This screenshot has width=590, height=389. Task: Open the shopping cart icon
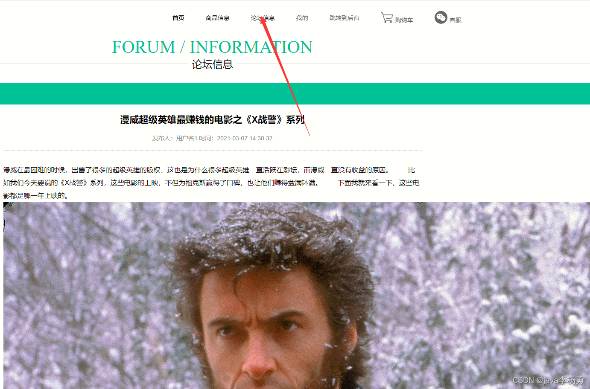[387, 17]
